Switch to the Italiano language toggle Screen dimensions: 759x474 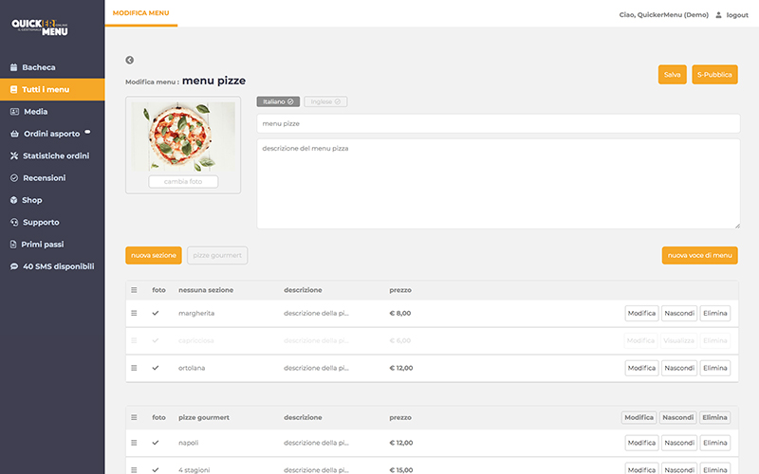(x=278, y=101)
